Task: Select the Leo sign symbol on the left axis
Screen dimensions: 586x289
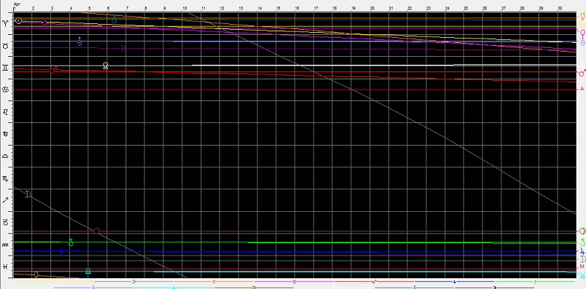Action: point(5,112)
